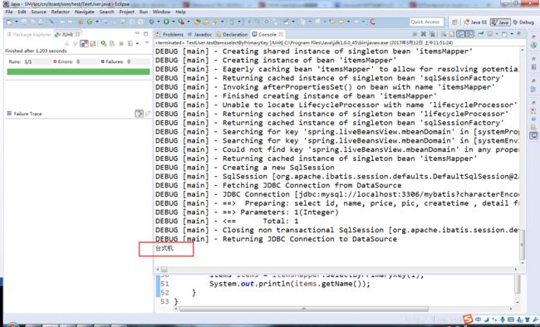Open the Refactor menu
The width and height of the screenshot is (540, 327).
(x=61, y=12)
